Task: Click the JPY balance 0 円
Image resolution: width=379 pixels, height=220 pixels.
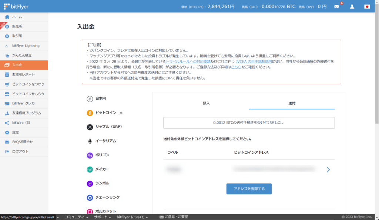Action: (x=322, y=7)
